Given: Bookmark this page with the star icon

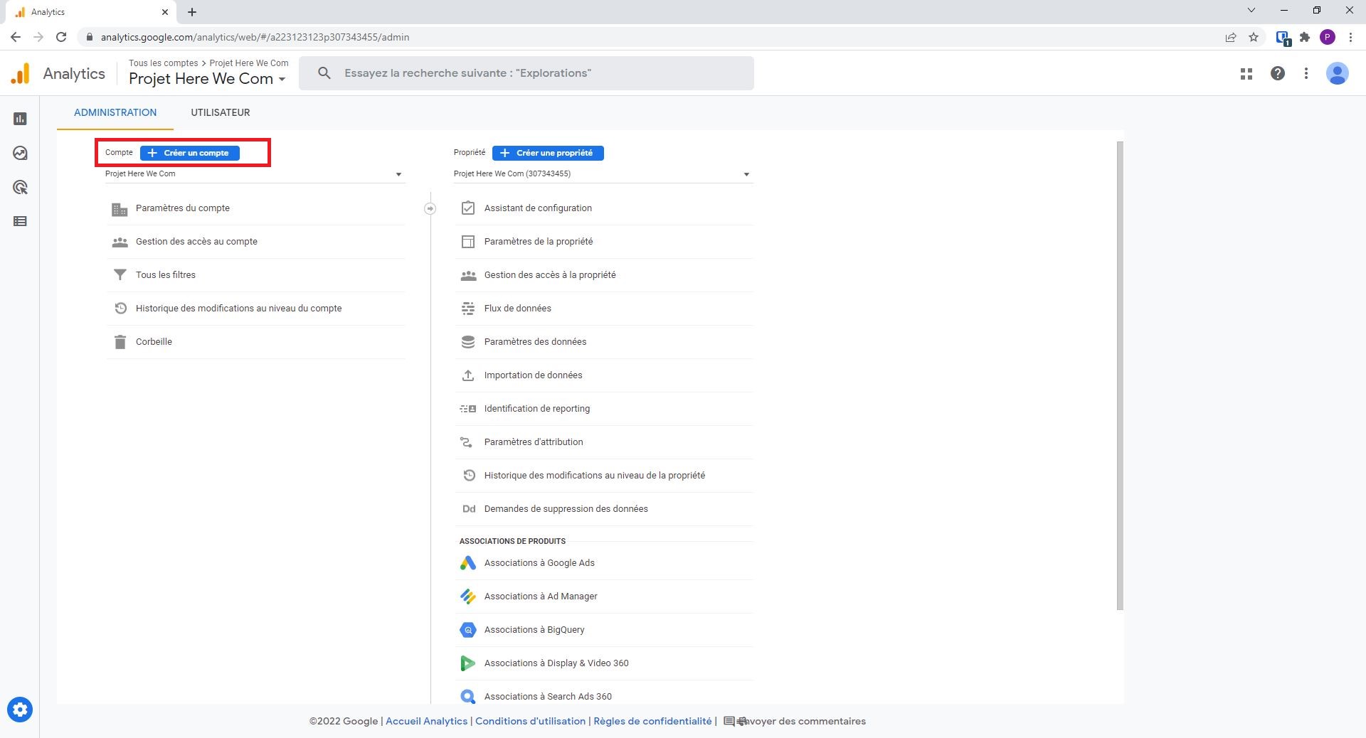Looking at the screenshot, I should tap(1254, 37).
